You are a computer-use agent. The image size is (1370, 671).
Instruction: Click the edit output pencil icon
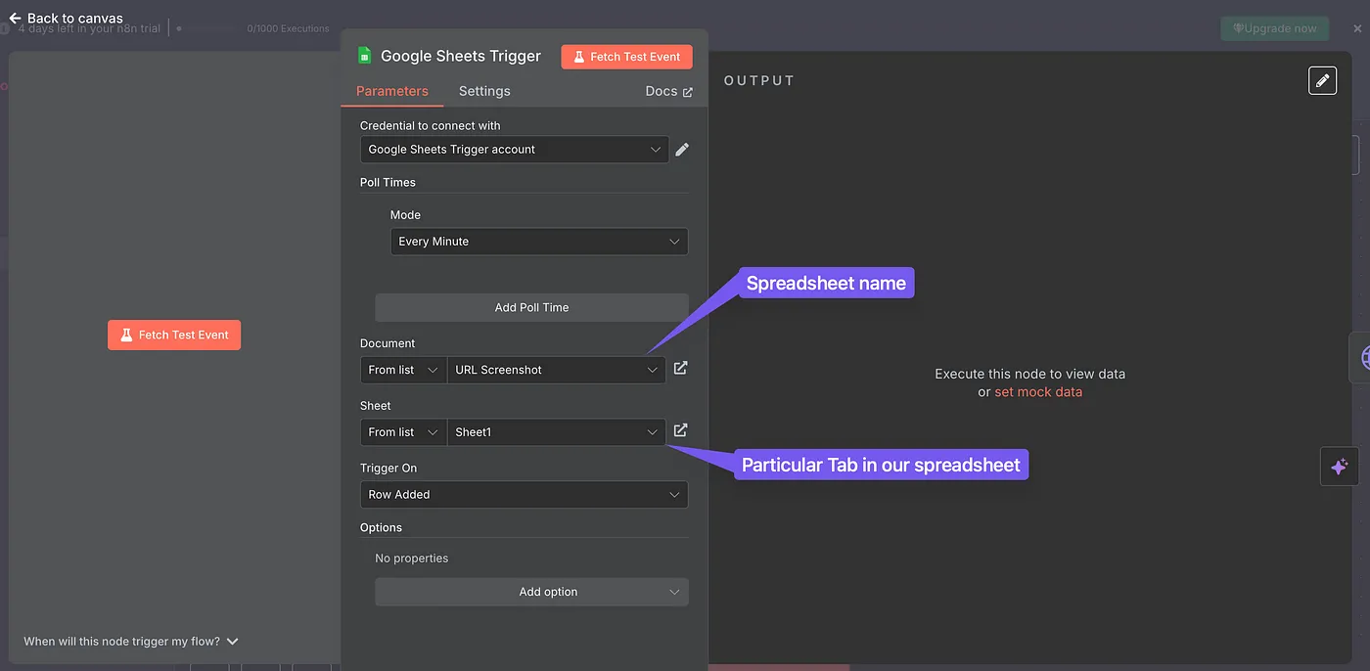pos(1322,80)
